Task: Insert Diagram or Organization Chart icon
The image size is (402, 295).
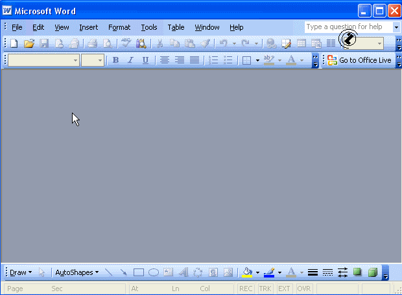Action: (x=198, y=272)
